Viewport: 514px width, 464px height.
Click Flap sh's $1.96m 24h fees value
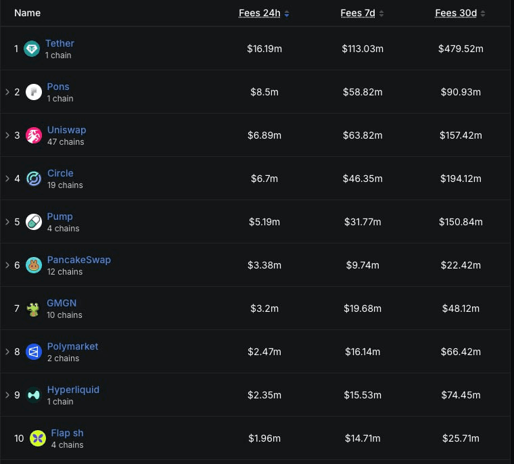(264, 438)
